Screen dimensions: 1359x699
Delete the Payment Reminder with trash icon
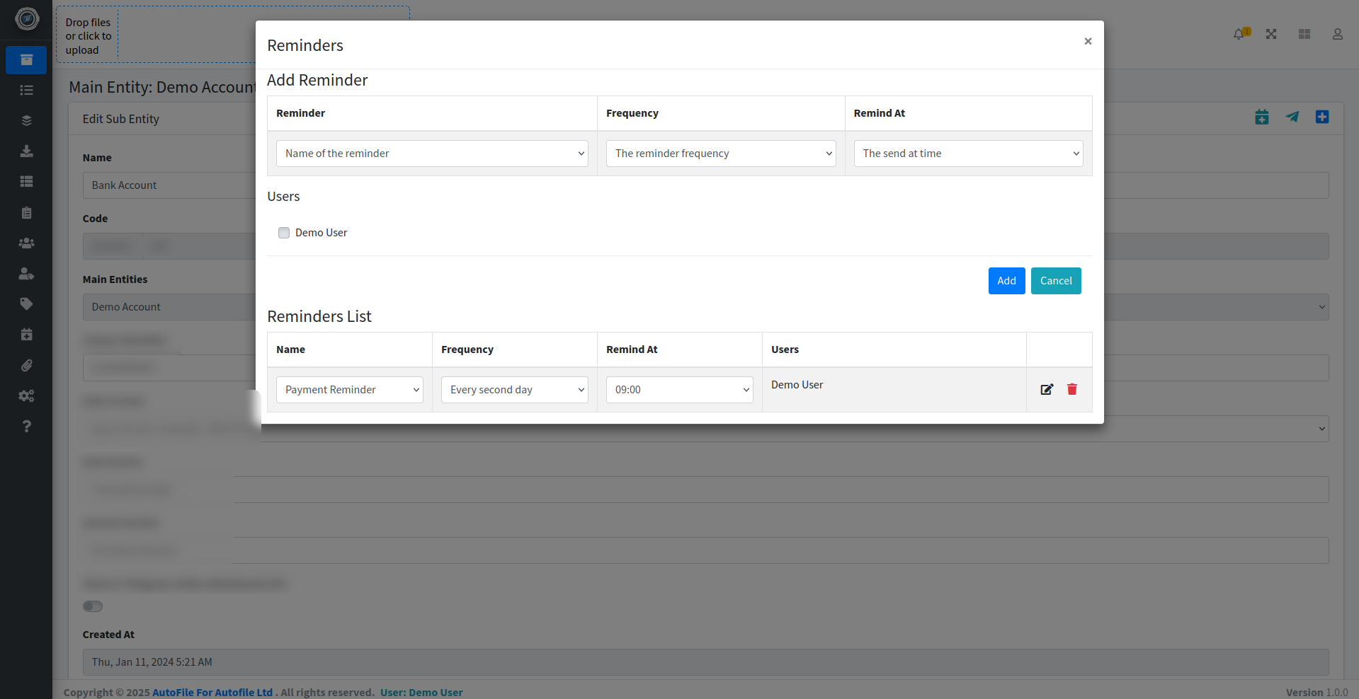(x=1072, y=389)
